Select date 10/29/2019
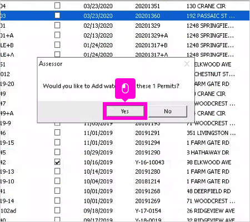The height and width of the screenshot is (222, 250). 98,153
